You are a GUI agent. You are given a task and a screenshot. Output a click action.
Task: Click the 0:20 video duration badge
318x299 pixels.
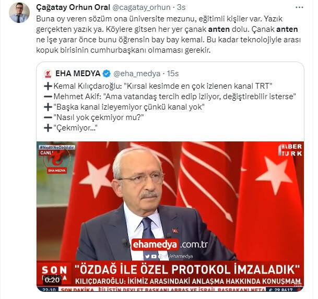tap(52, 280)
